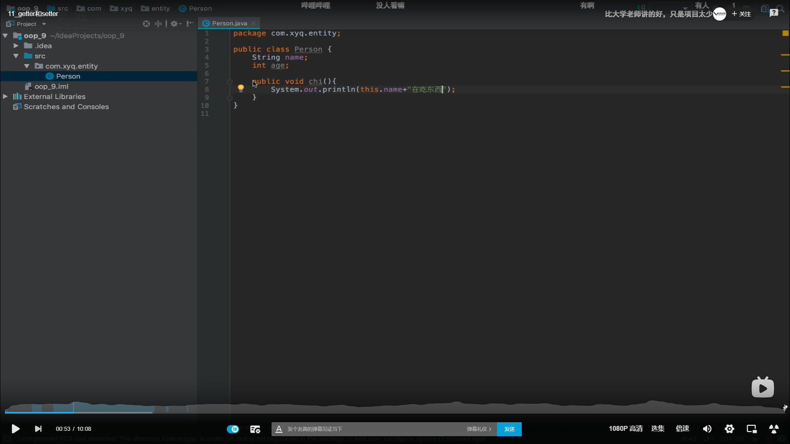Select the Person.java editor tab
Image resolution: width=790 pixels, height=444 pixels.
[x=229, y=23]
